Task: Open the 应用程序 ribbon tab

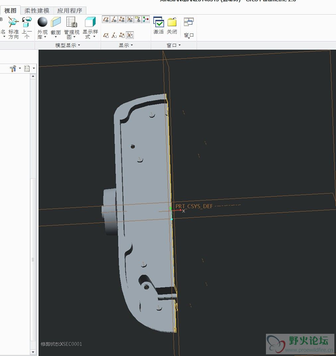Action: pos(70,11)
